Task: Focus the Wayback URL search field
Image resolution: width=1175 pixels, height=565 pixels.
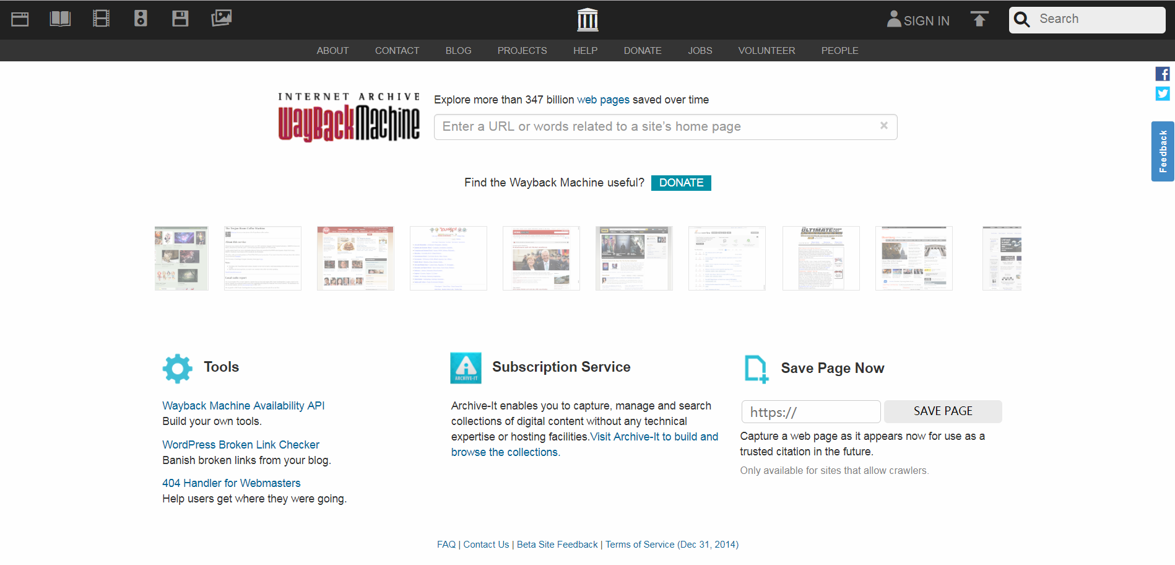Action: 666,127
